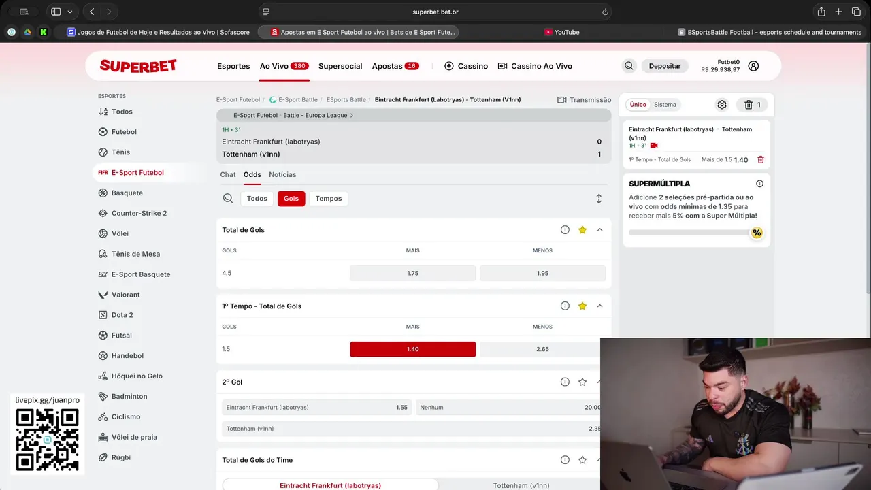
Task: Filter markets by Tempos
Action: click(x=329, y=199)
